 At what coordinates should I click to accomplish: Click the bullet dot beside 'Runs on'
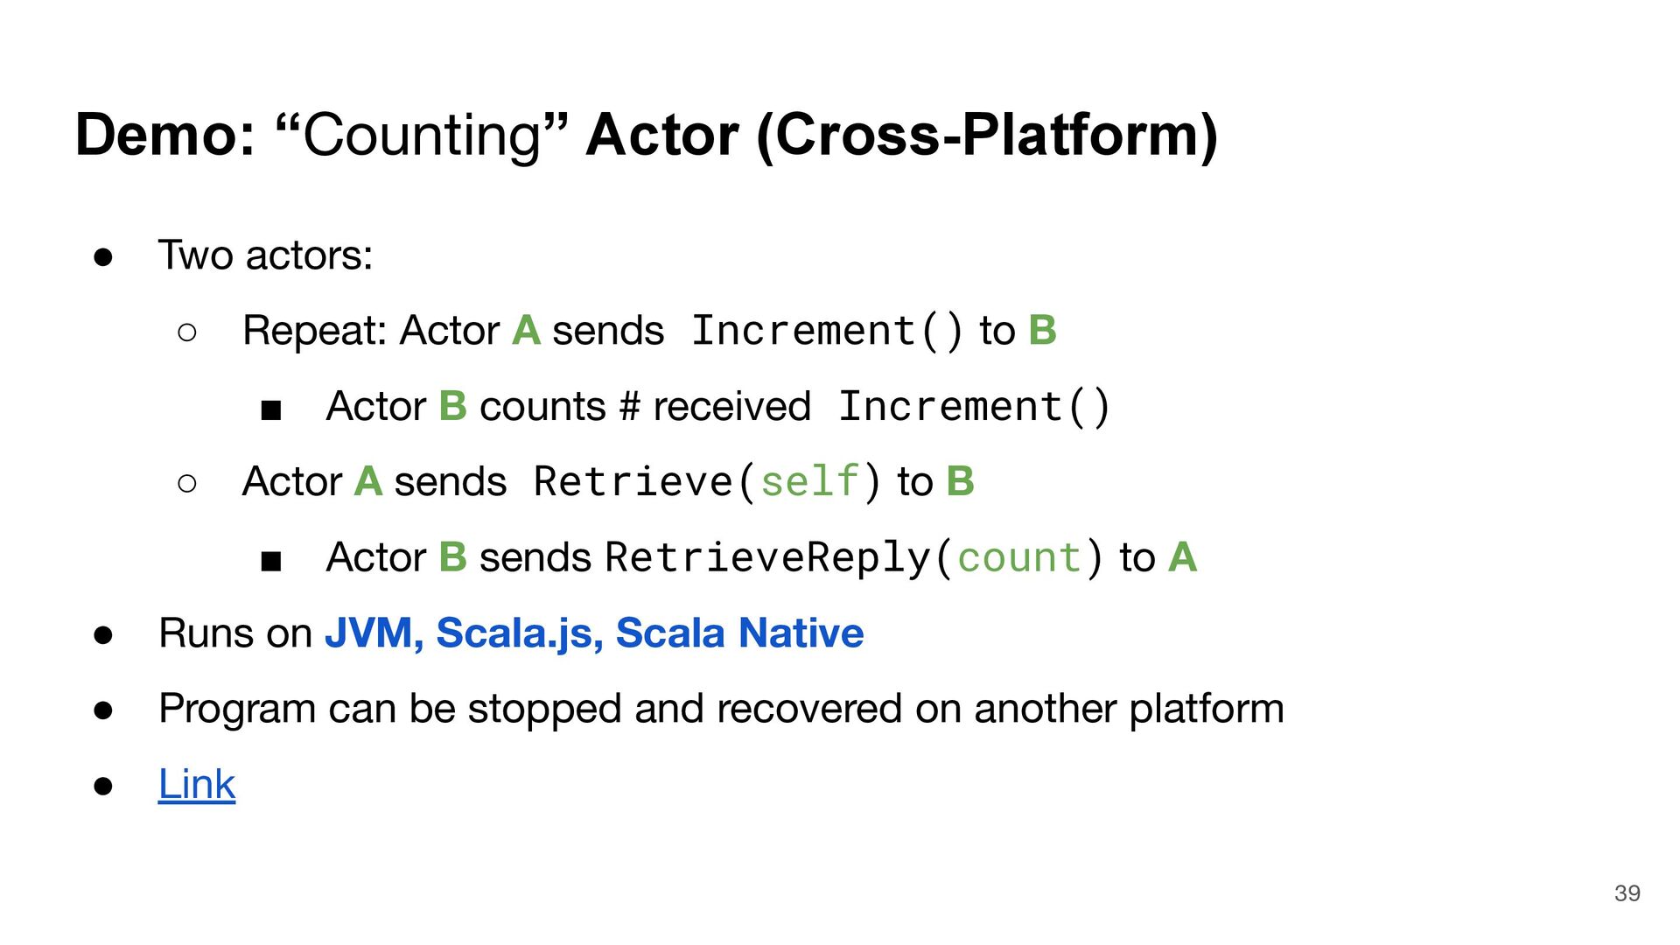pos(103,635)
